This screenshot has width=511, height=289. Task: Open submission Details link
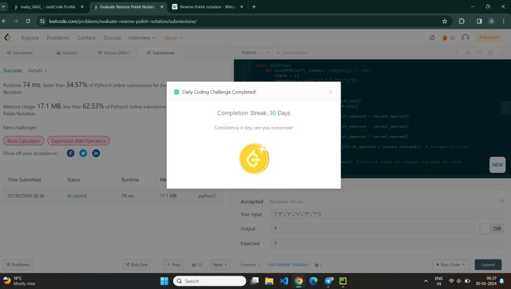(x=38, y=70)
